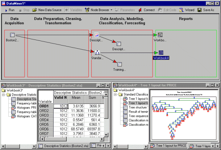Screen dimensions: 221x150
Task: Select Descriptive Sta spreadsheet item in Workbook3 tree
Action: 24,99
